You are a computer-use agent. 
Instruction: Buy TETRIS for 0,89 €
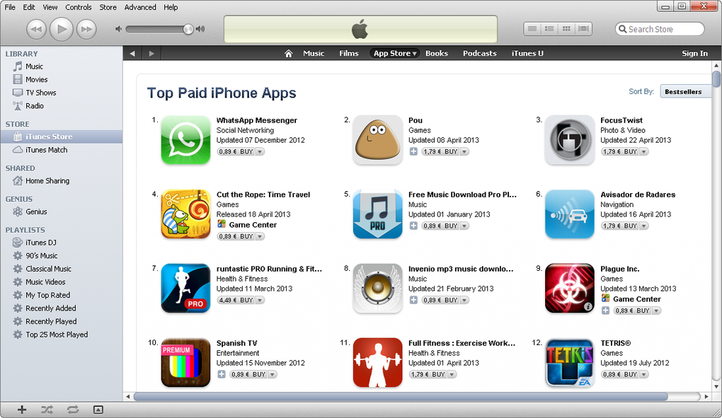[x=621, y=374]
